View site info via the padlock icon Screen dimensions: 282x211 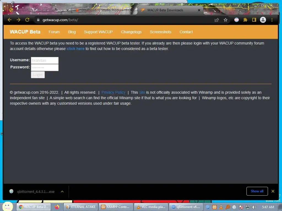pos(38,20)
